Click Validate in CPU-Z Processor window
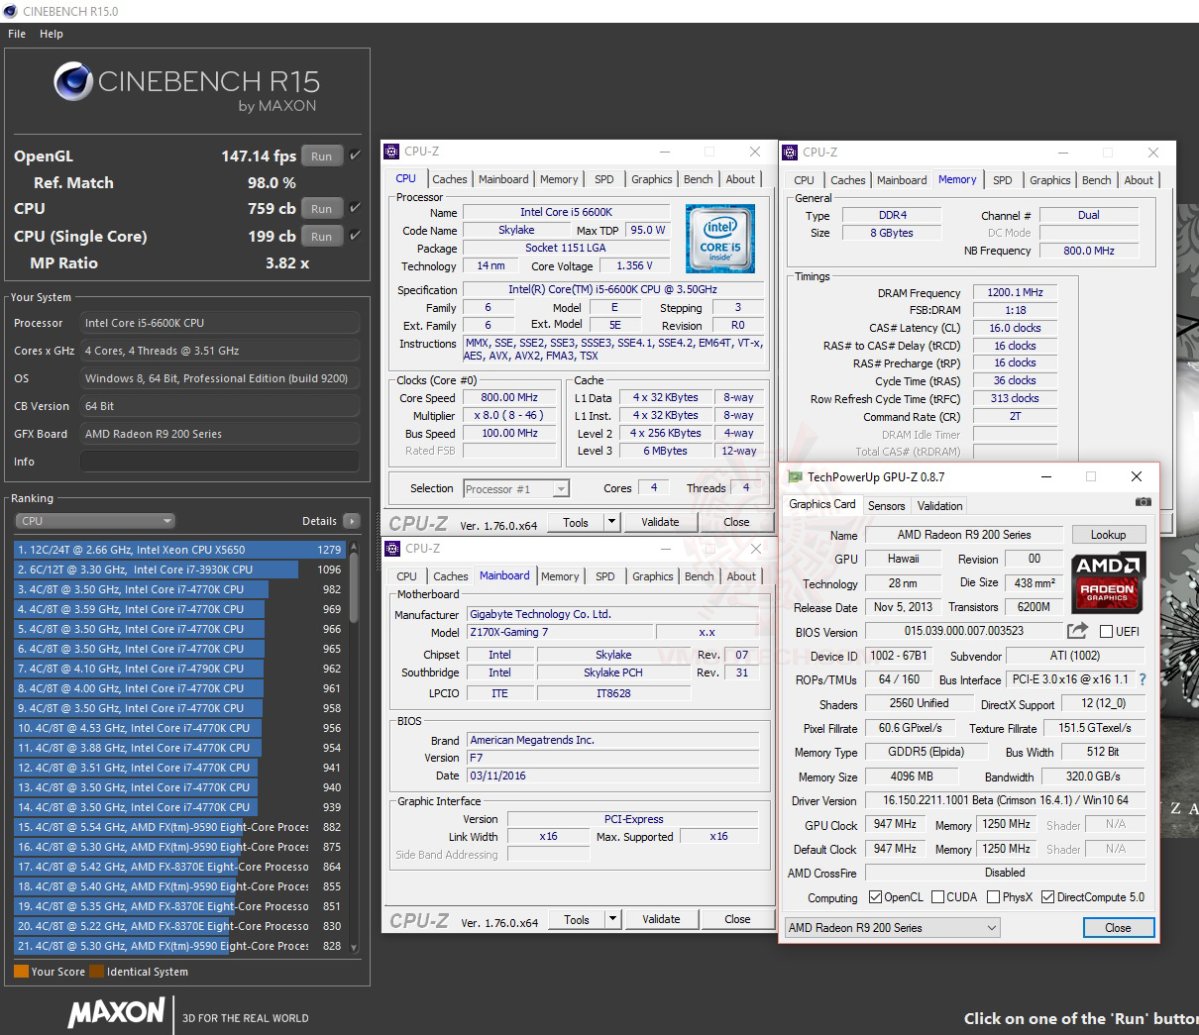The height and width of the screenshot is (1035, 1199). click(x=660, y=522)
